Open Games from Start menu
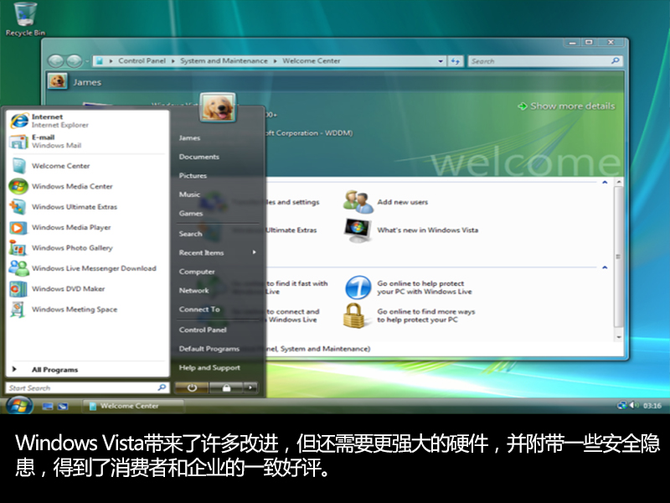This screenshot has width=670, height=503. [191, 213]
